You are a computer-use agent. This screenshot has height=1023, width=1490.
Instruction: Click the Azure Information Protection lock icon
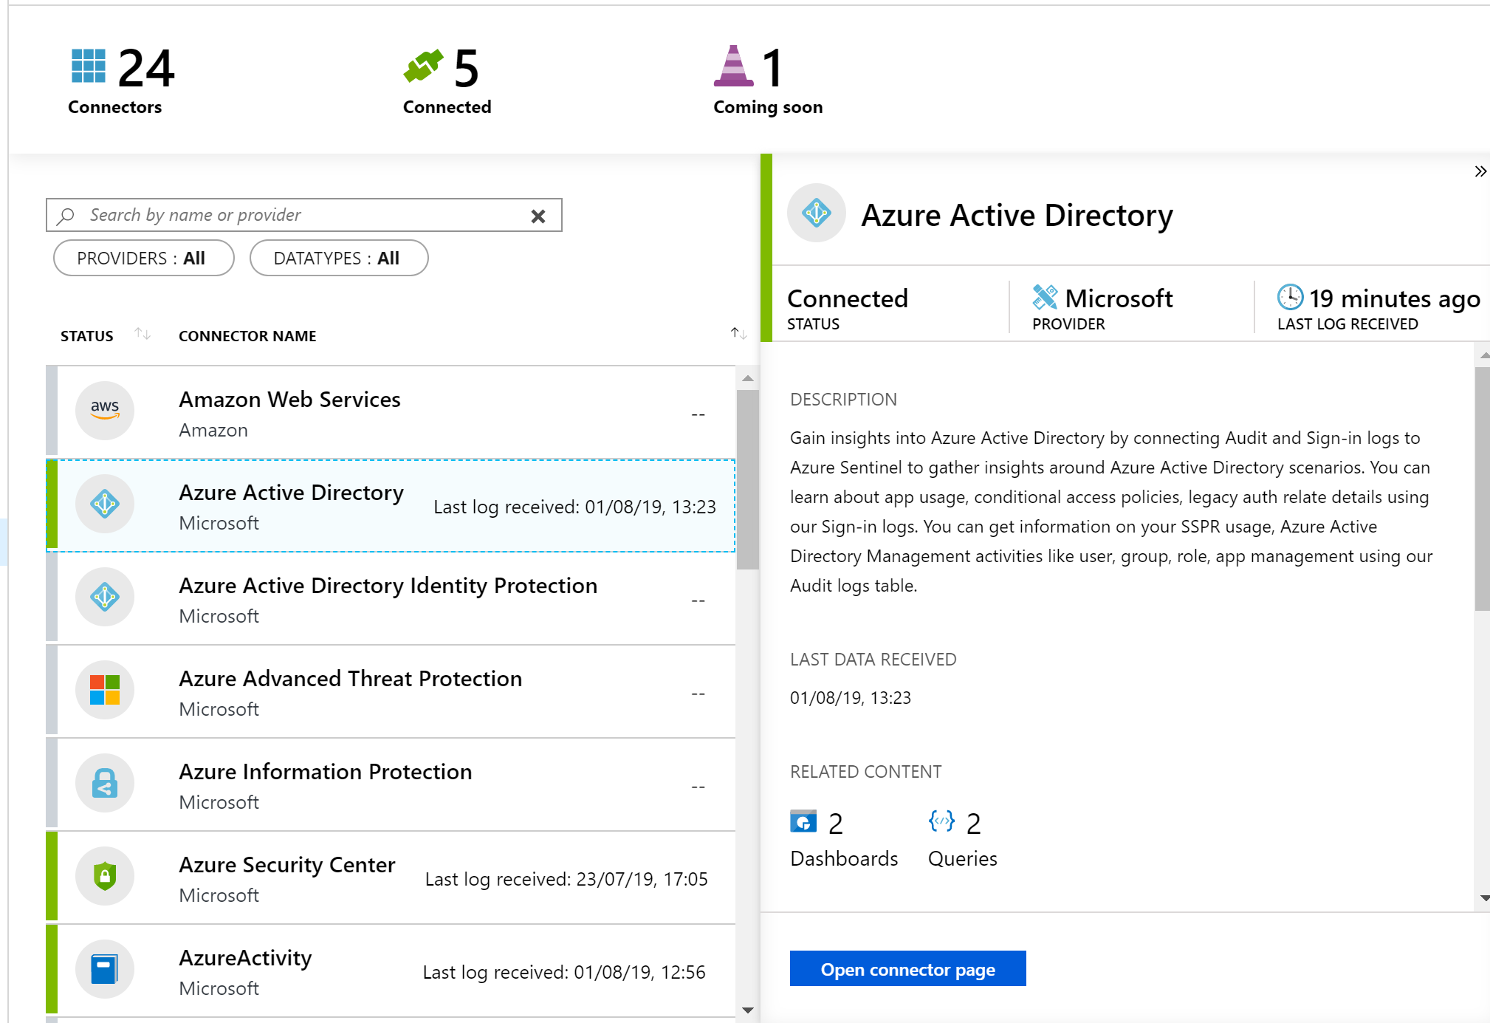105,783
